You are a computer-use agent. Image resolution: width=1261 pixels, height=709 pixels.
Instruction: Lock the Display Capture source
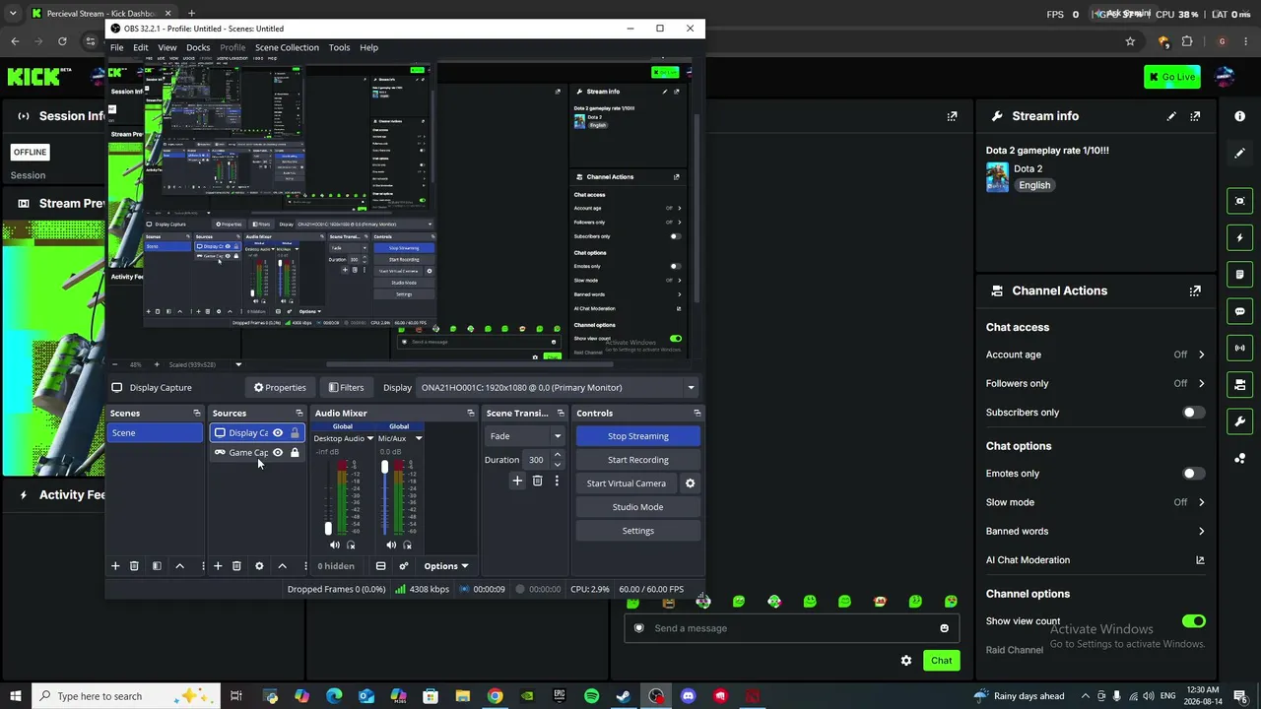(x=295, y=433)
